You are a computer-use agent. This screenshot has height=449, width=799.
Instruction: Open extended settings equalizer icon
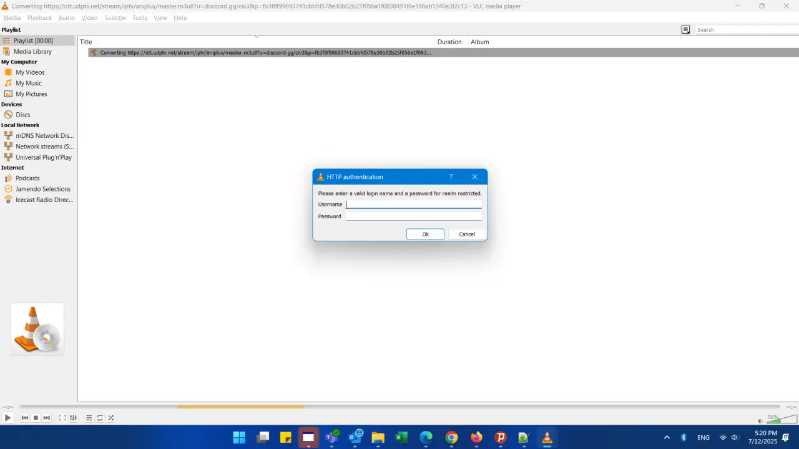[x=73, y=418]
